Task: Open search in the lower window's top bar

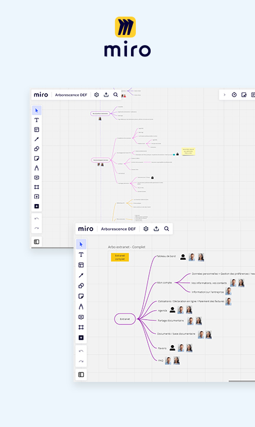Action: [x=167, y=229]
